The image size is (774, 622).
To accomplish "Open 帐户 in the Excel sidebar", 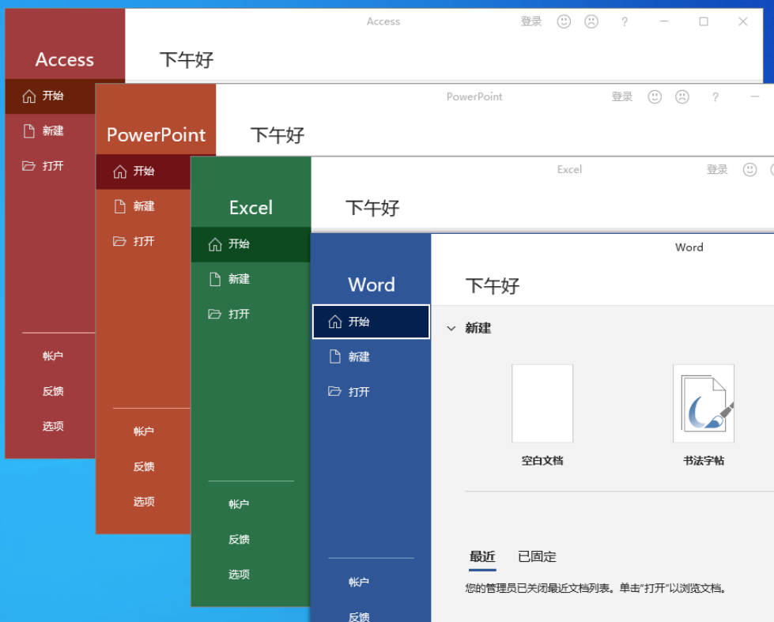I will pyautogui.click(x=239, y=504).
